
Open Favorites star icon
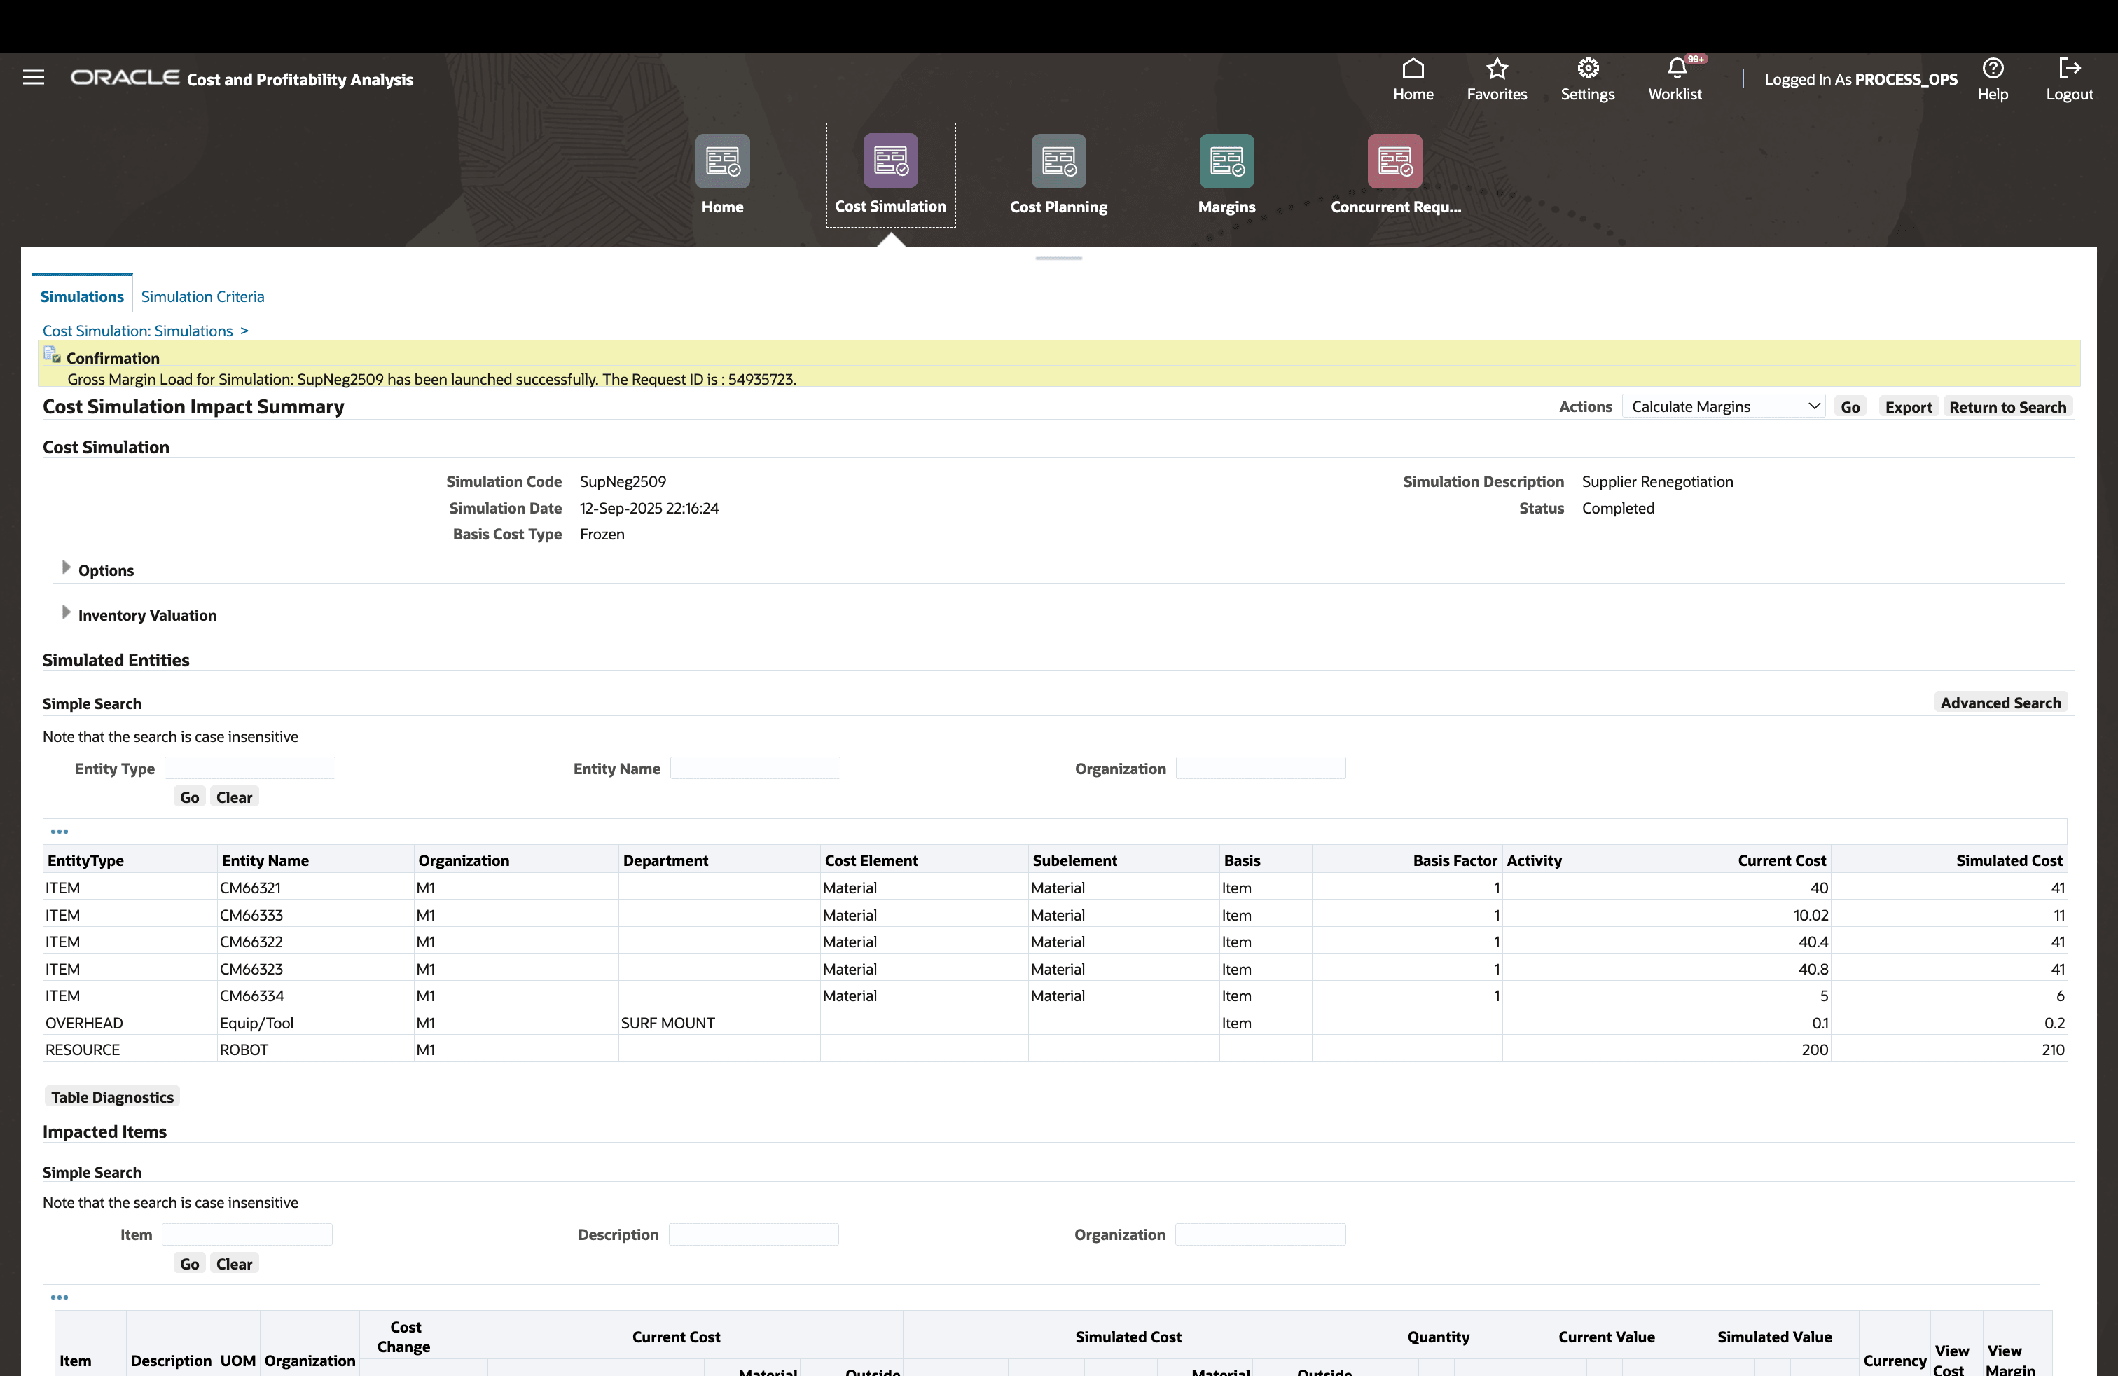point(1496,69)
